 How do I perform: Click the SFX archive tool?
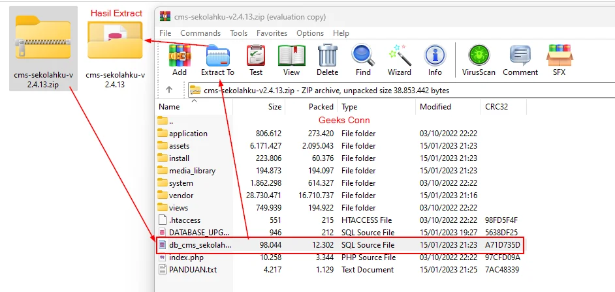click(559, 55)
